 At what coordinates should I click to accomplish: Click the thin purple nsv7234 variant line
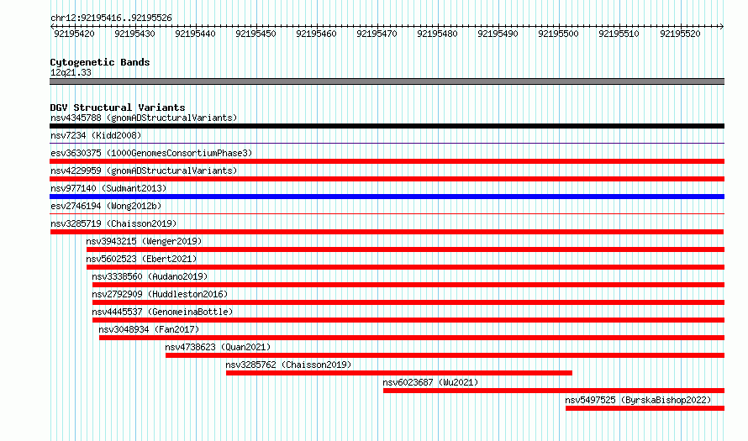[387, 143]
